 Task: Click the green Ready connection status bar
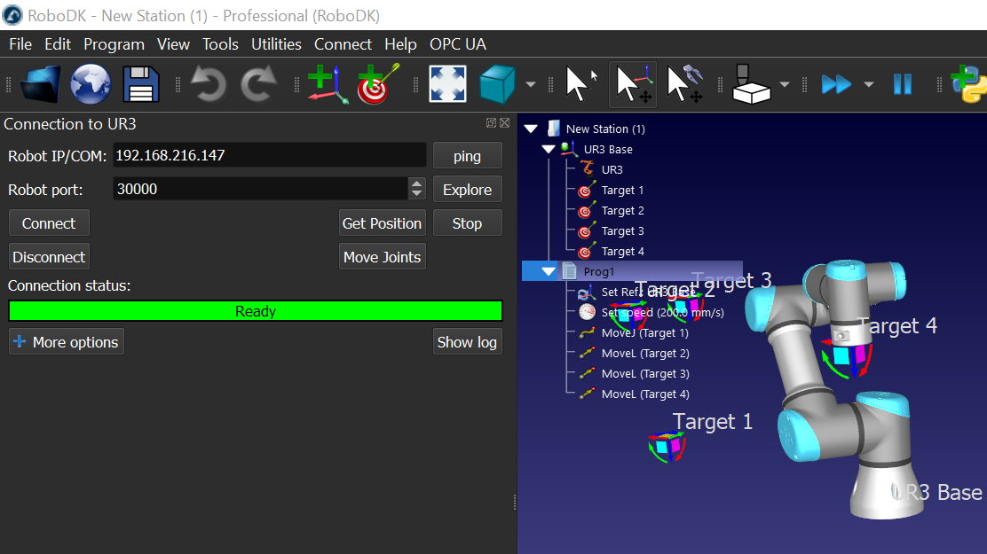pyautogui.click(x=256, y=310)
